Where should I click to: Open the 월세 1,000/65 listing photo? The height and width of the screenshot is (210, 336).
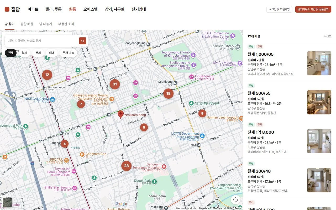pos(319,63)
